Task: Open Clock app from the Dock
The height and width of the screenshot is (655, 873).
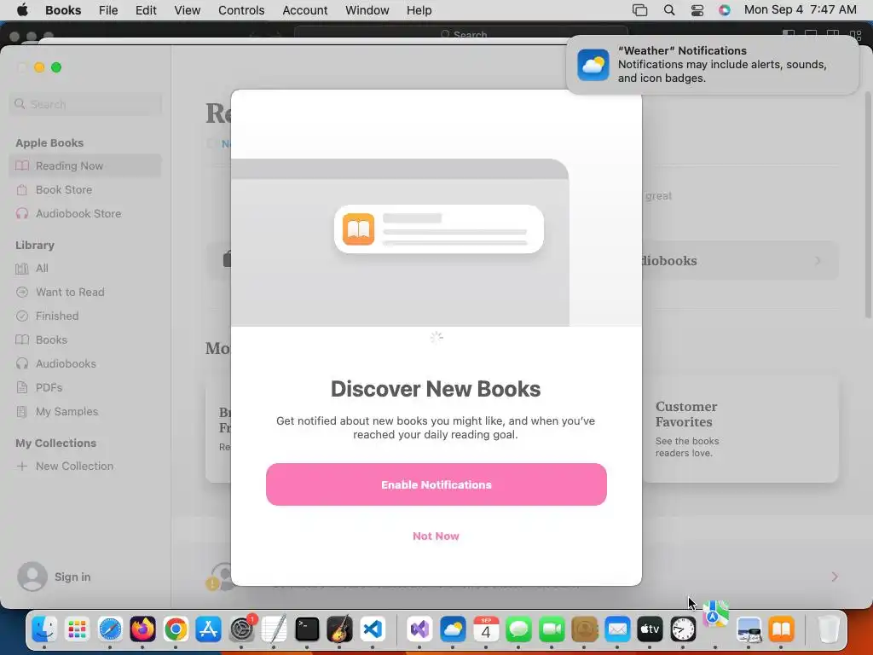Action: click(683, 629)
